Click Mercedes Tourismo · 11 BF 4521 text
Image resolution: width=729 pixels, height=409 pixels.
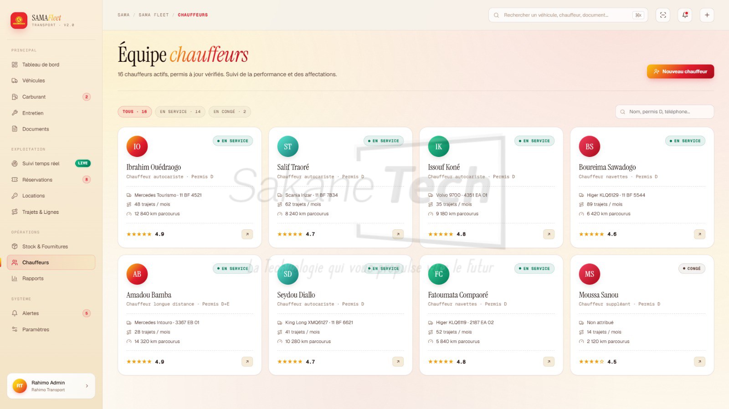click(x=168, y=195)
